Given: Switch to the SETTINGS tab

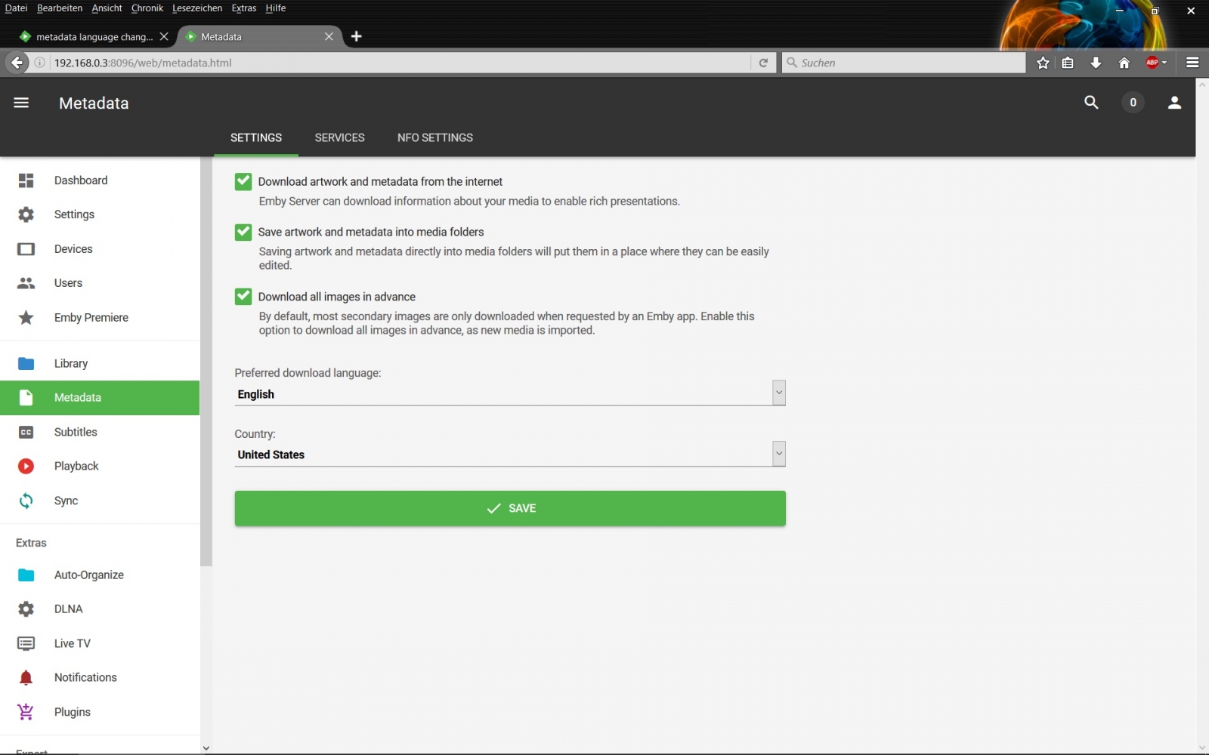Looking at the screenshot, I should tap(256, 137).
